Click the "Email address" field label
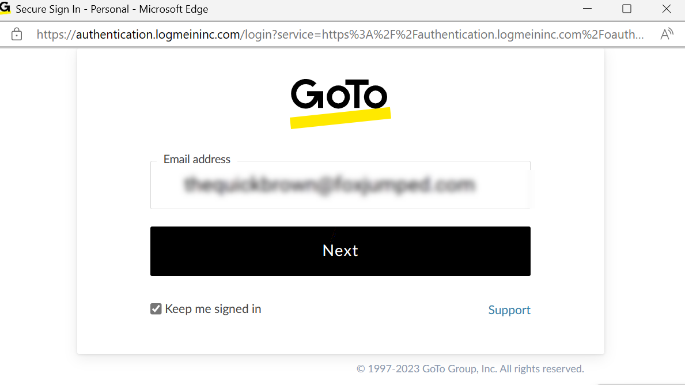The width and height of the screenshot is (685, 385). [196, 159]
